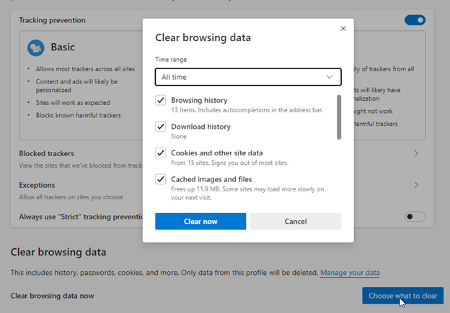Expand Blocked trackers using its chevron arrow
450x313 pixels.
(416, 153)
